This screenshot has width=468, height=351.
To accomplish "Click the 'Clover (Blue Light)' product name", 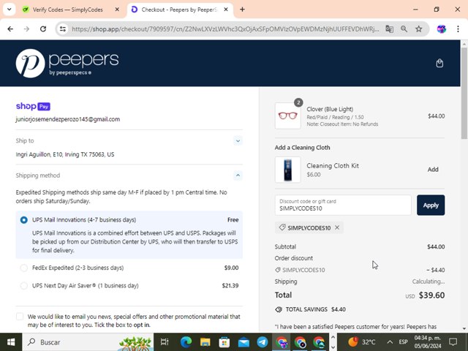I will click(x=330, y=109).
